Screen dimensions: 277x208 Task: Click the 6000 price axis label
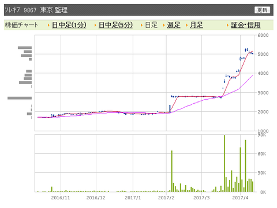click(x=263, y=35)
